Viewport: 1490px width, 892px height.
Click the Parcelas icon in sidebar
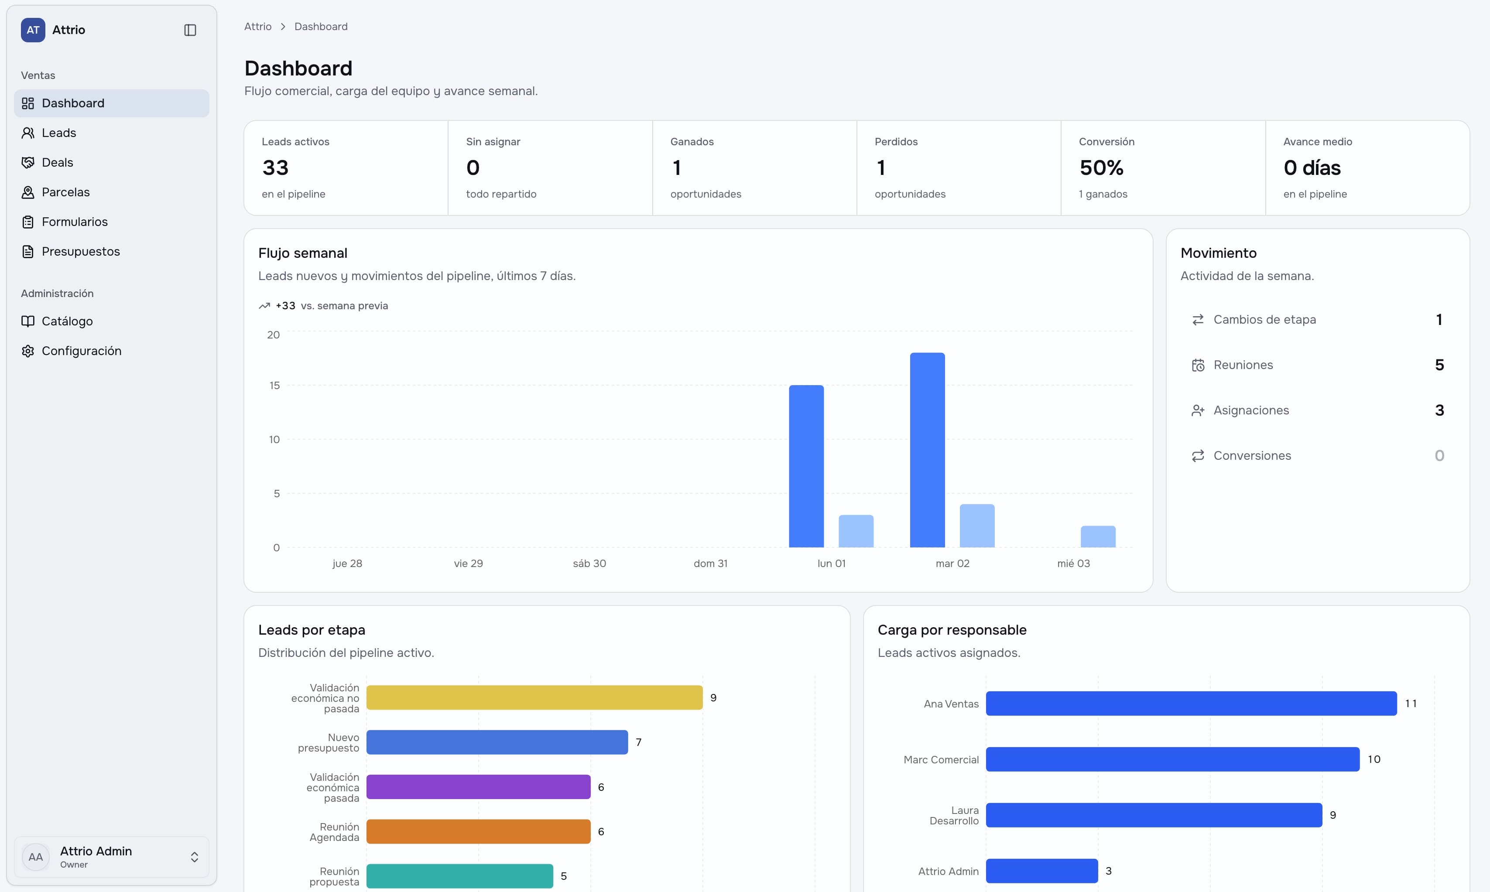(27, 192)
